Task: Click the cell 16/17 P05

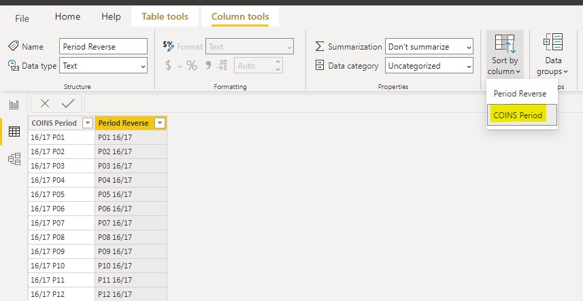Action: pyautogui.click(x=61, y=194)
